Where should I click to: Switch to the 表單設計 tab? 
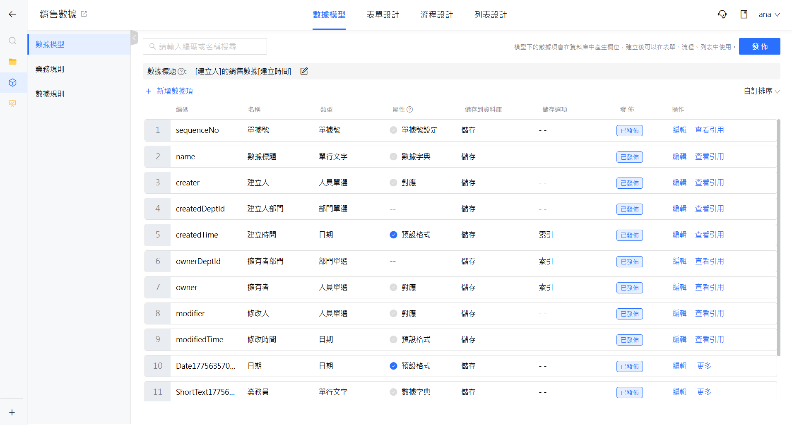click(x=383, y=15)
